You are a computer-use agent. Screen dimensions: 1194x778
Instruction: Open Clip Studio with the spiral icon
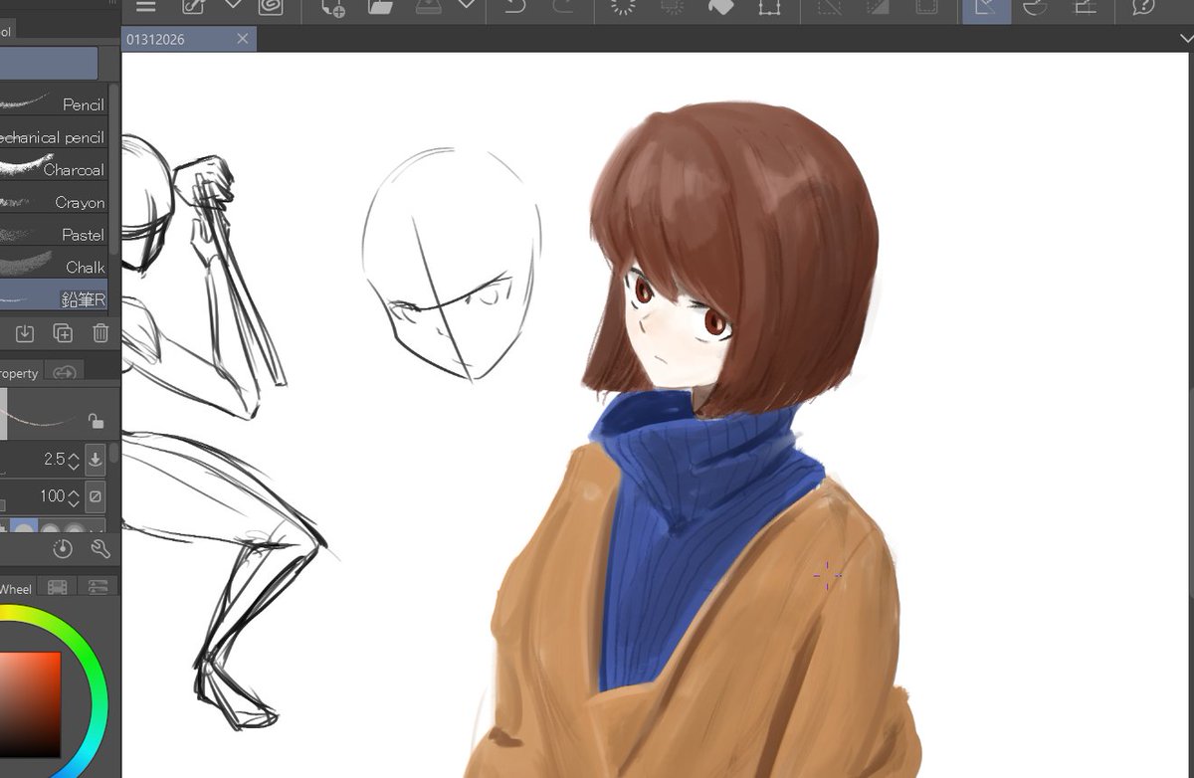[x=269, y=5]
